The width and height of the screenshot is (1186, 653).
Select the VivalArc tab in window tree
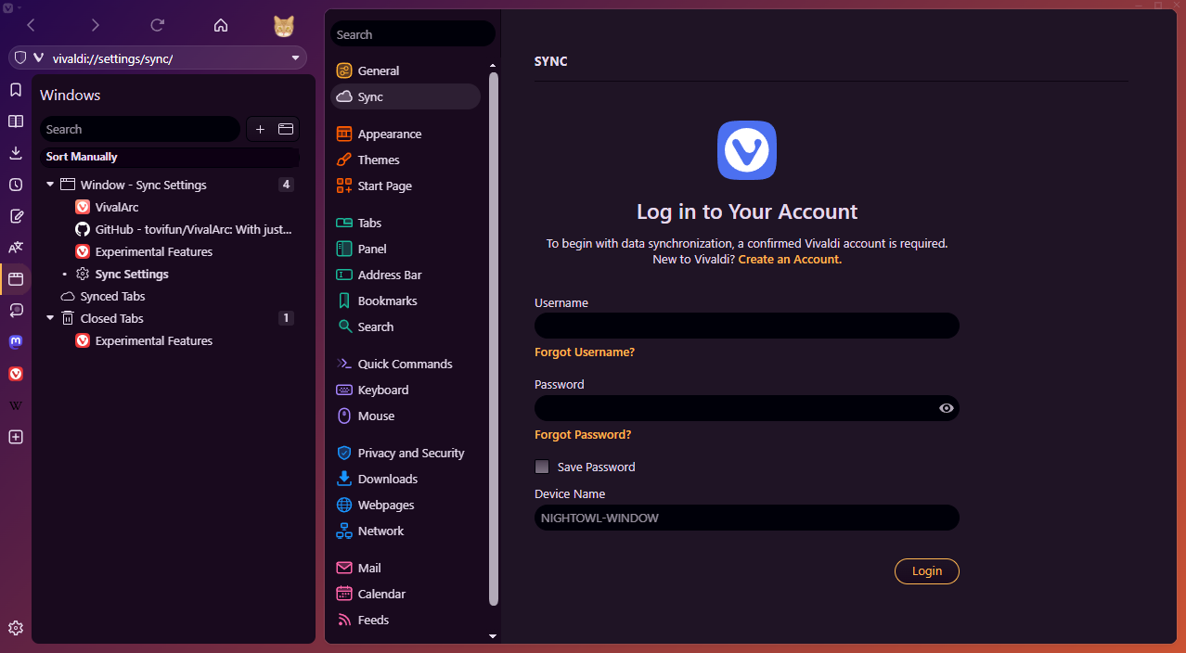(170, 207)
